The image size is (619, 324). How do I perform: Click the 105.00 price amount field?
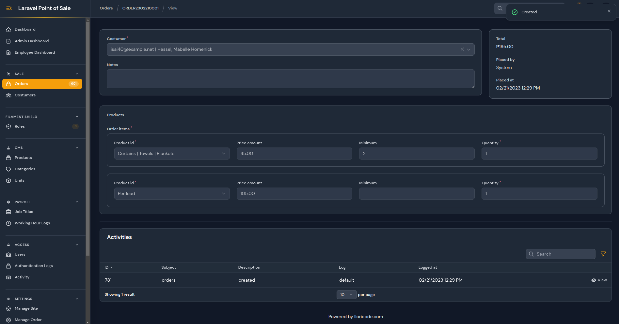tap(294, 193)
